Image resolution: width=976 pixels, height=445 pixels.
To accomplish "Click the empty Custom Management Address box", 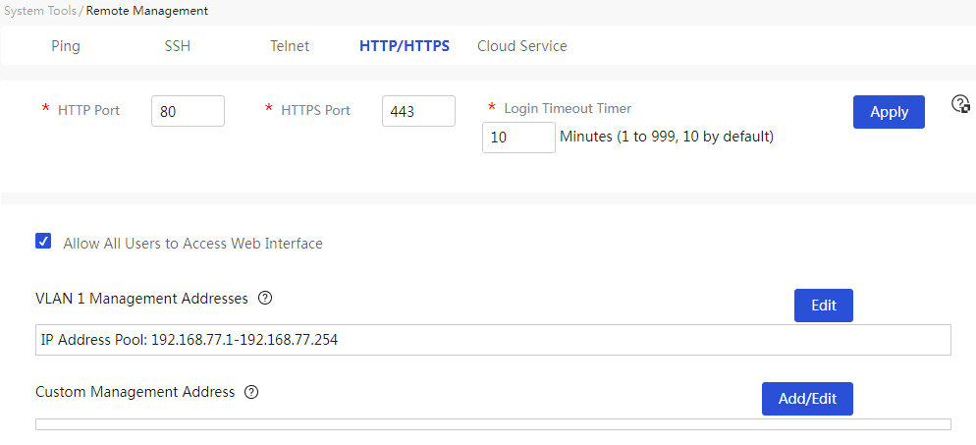I will pos(493,424).
